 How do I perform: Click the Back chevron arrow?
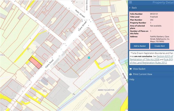click(130, 8)
